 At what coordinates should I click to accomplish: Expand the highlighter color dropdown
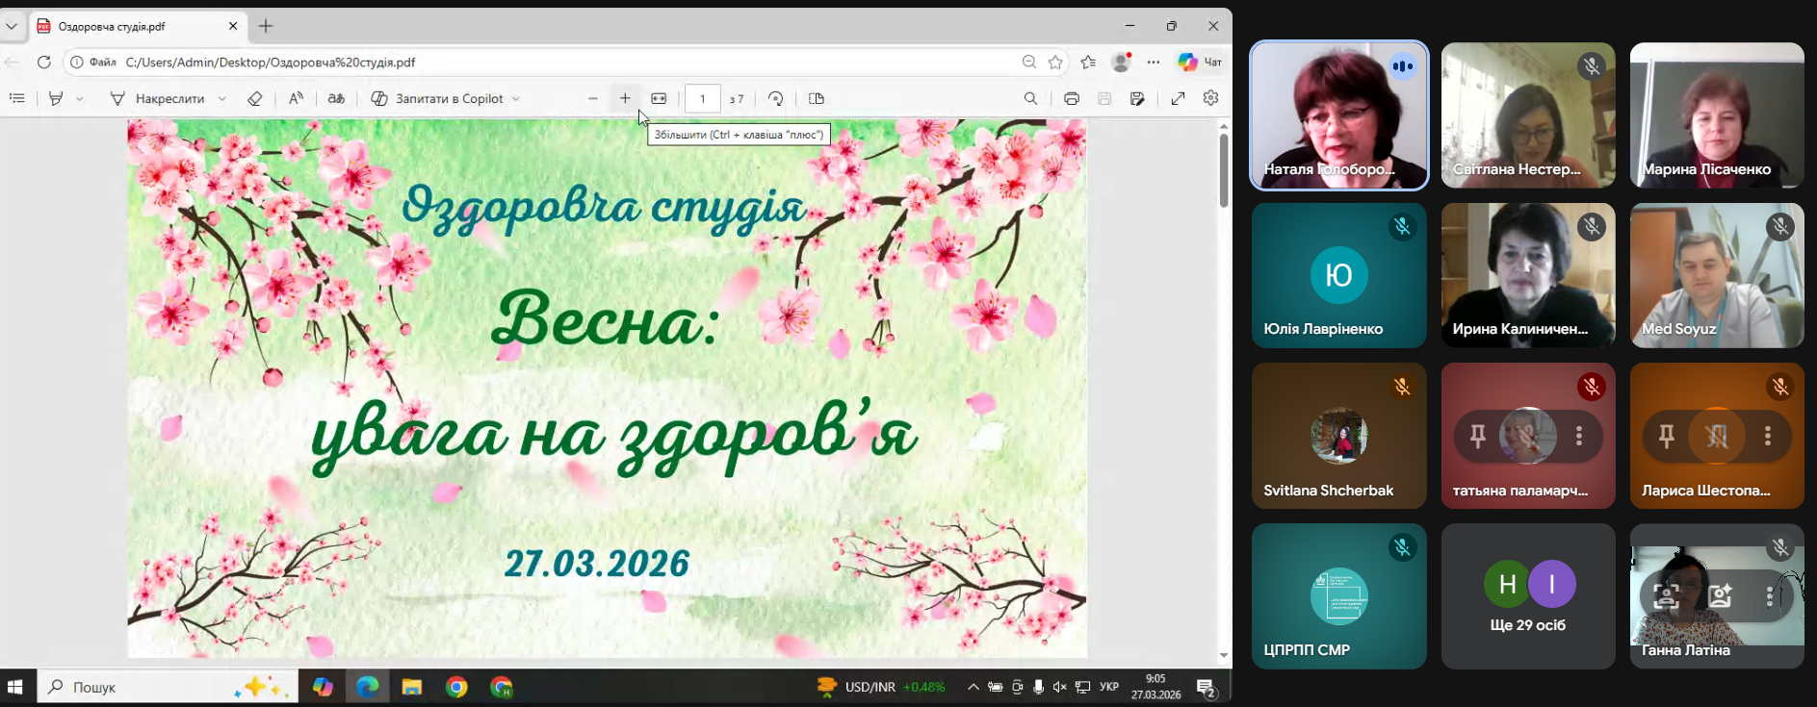[x=80, y=98]
